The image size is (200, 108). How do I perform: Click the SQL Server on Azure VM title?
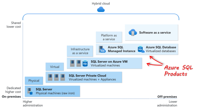click(109, 61)
